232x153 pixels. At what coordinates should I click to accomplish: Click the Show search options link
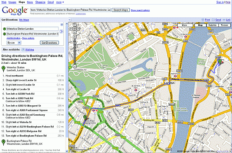coord(140,10)
